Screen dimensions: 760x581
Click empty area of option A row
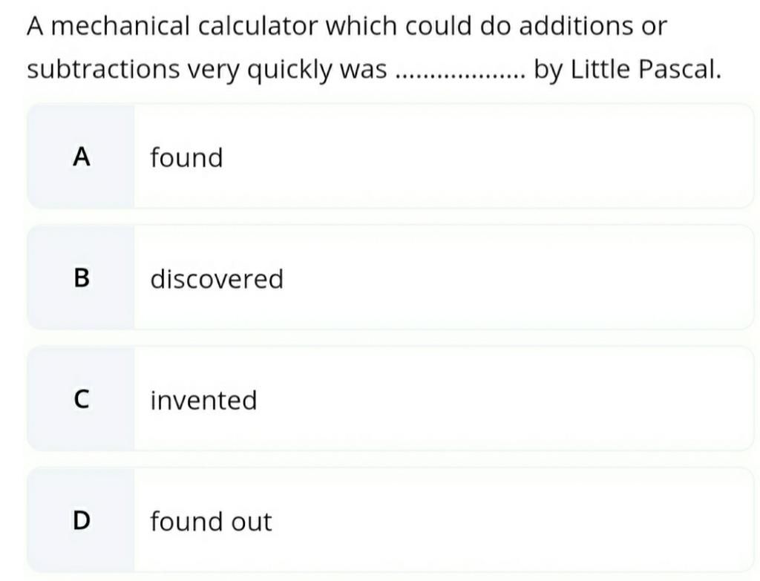485,156
